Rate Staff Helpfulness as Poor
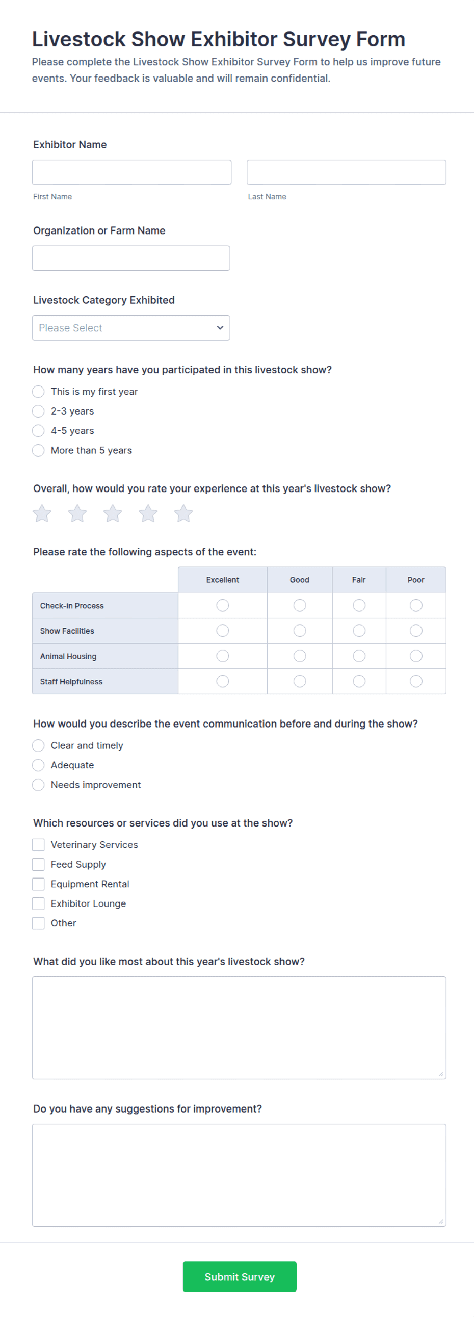This screenshot has height=1317, width=474. click(416, 681)
